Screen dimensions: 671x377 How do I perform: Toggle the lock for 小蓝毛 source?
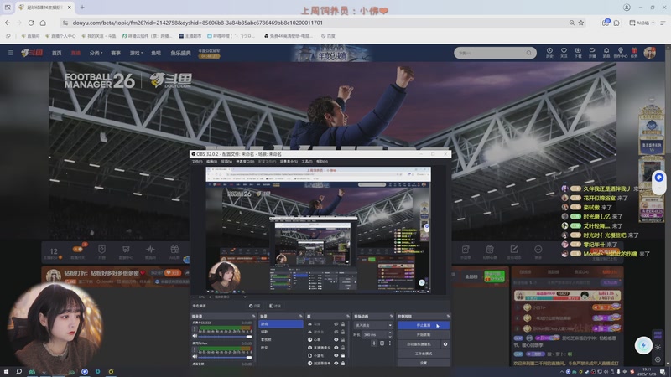343,355
